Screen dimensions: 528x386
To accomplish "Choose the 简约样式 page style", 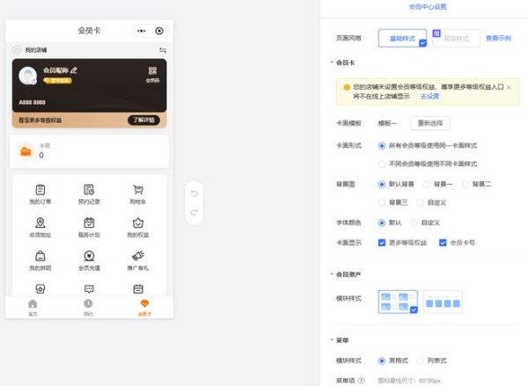I will pyautogui.click(x=456, y=38).
